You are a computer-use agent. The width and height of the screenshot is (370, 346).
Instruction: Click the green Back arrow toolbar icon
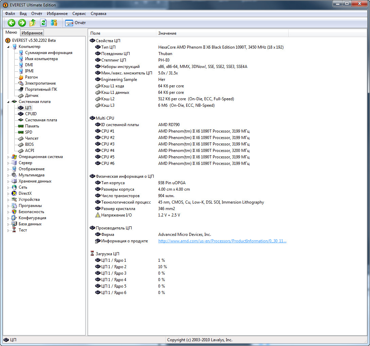[x=11, y=23]
